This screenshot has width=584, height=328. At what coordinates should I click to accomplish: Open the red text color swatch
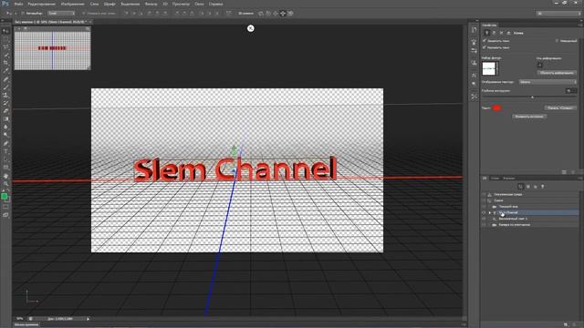click(x=496, y=108)
